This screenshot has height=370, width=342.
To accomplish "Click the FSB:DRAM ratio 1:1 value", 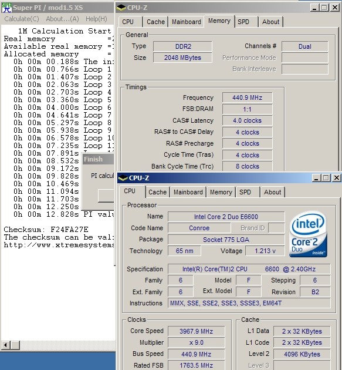I will click(247, 109).
